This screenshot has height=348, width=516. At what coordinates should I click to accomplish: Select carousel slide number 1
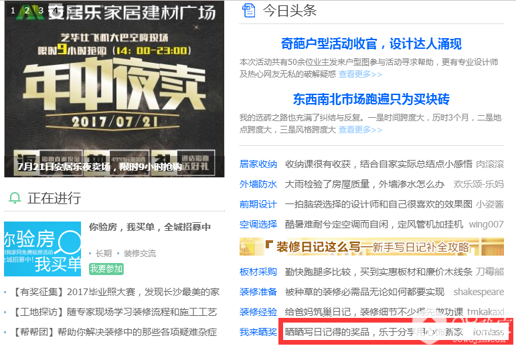coord(13,11)
